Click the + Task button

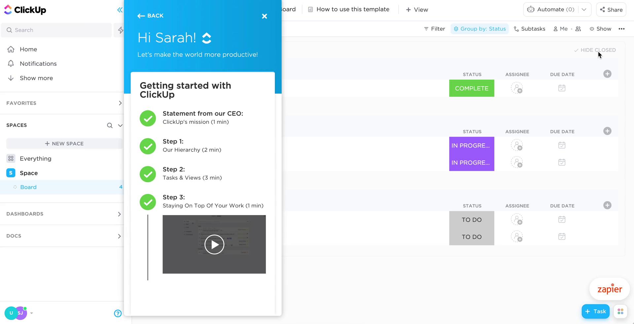pyautogui.click(x=596, y=311)
